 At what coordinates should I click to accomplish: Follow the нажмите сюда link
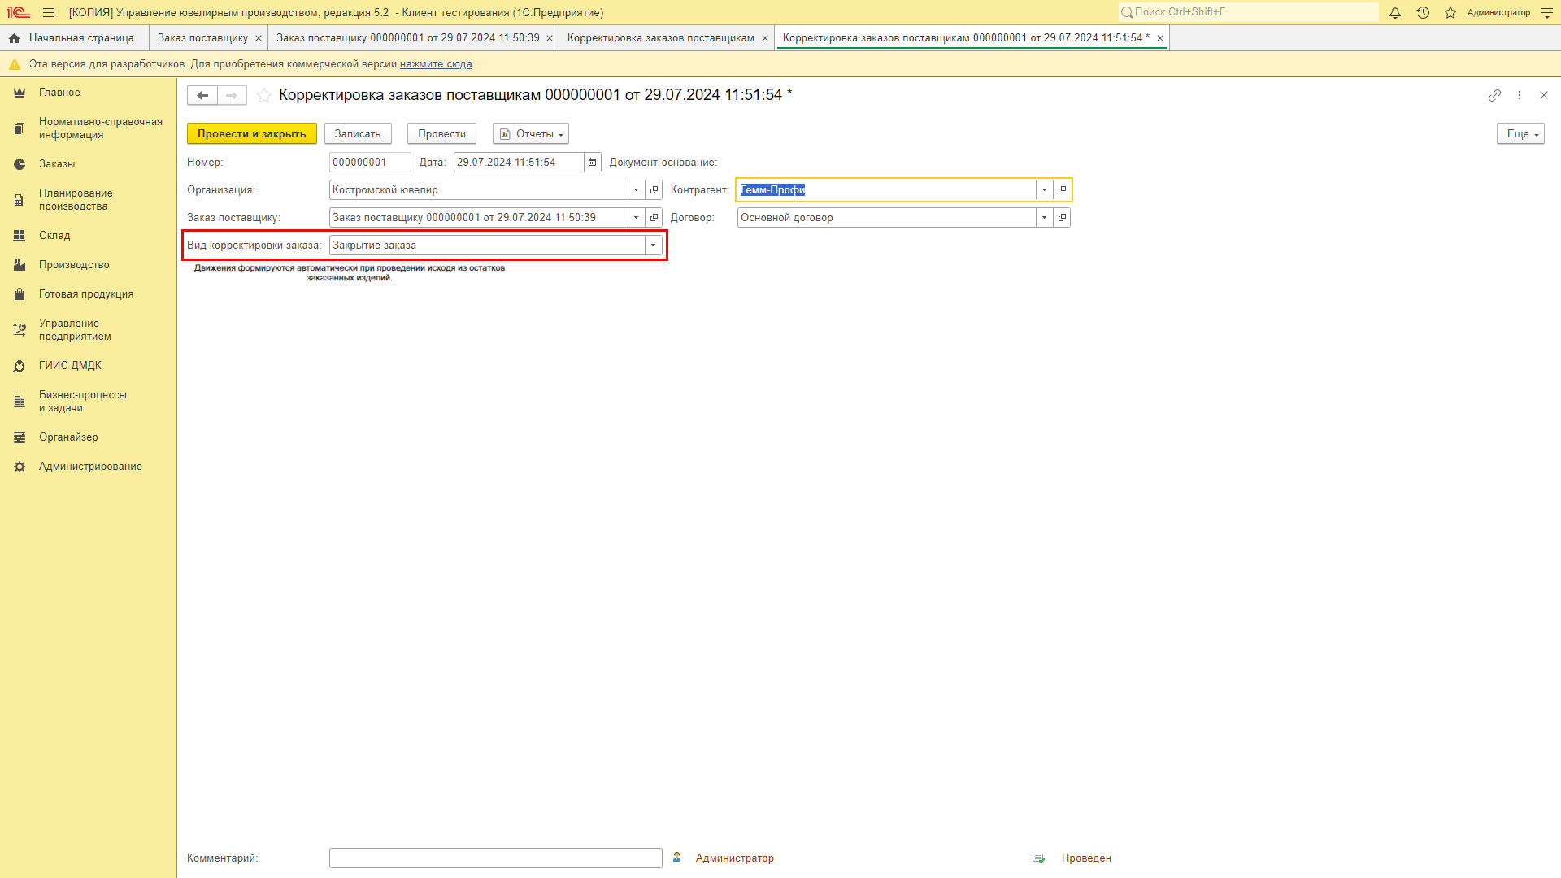pyautogui.click(x=436, y=64)
